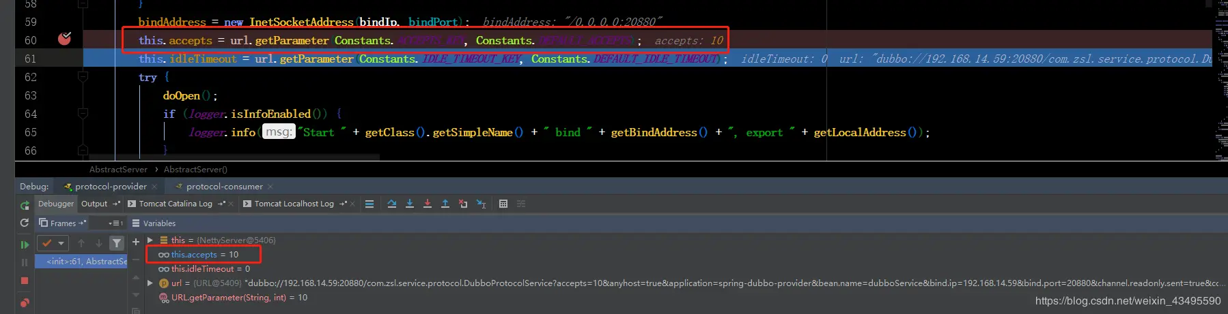Collapse the code fold at line 64
Screen dimensions: 1228x314
83,114
